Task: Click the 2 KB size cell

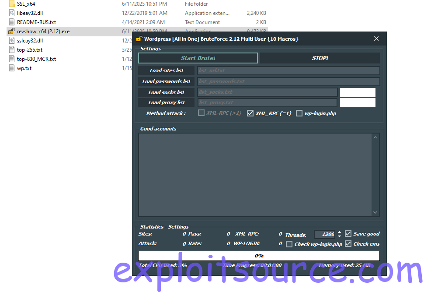Action: (261, 22)
